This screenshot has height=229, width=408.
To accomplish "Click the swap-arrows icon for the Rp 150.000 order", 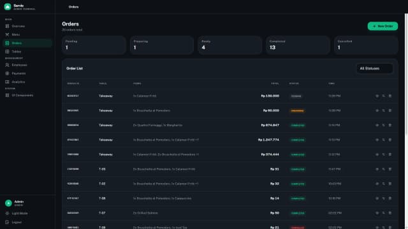I will coord(384,96).
